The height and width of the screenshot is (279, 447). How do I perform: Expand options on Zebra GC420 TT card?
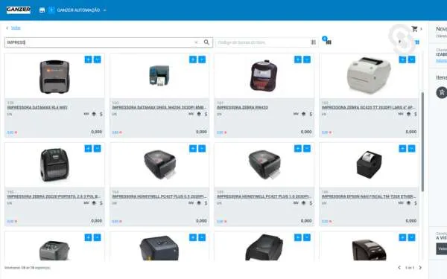[x=411, y=60]
